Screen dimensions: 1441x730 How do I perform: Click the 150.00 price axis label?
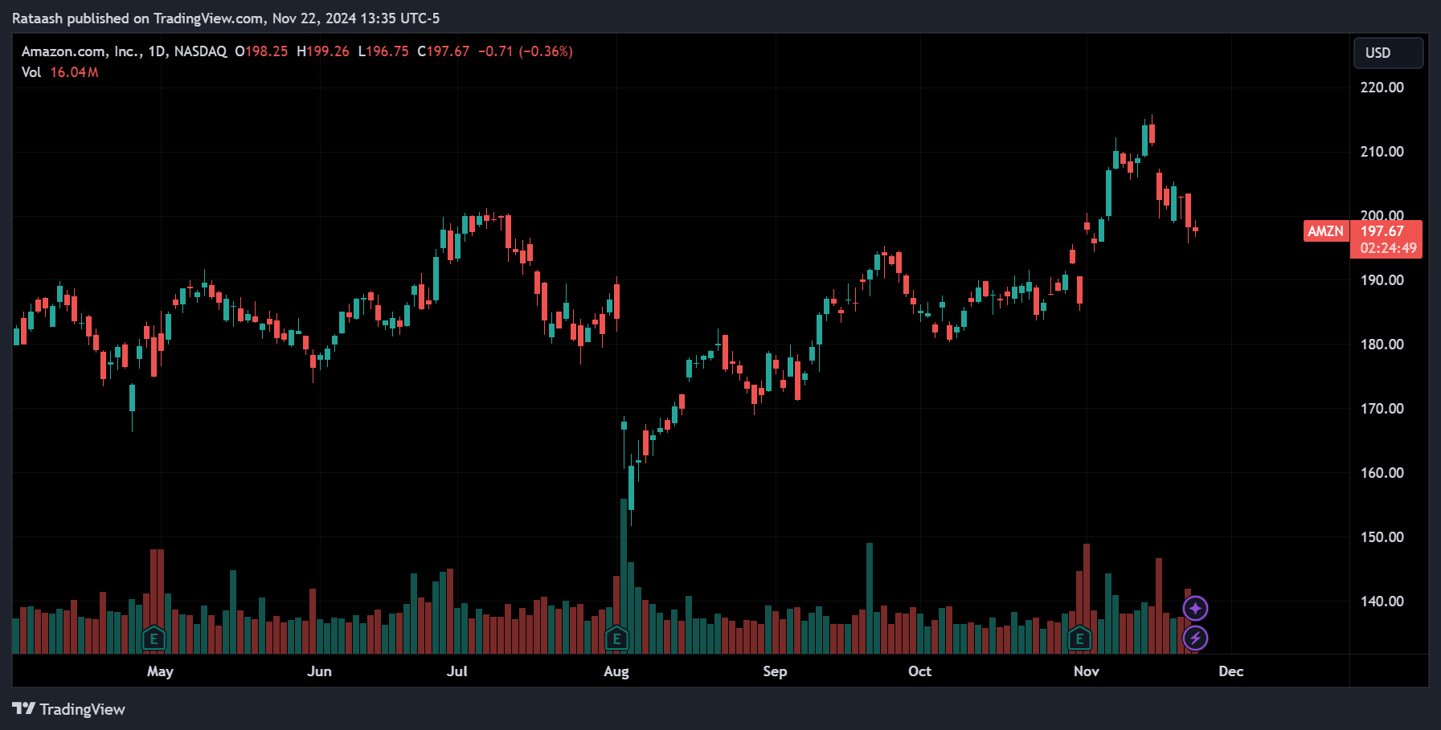(1382, 537)
